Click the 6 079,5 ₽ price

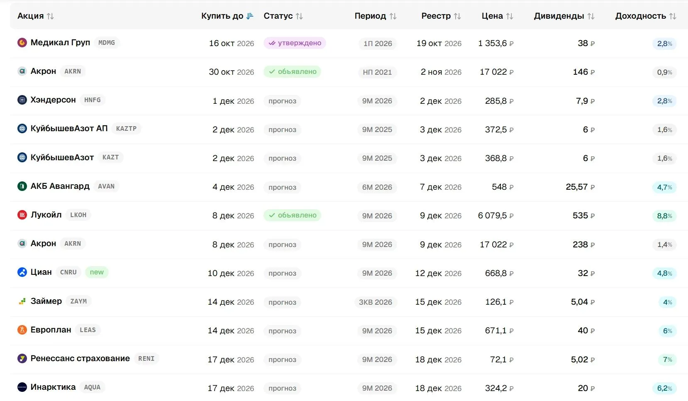pyautogui.click(x=496, y=216)
